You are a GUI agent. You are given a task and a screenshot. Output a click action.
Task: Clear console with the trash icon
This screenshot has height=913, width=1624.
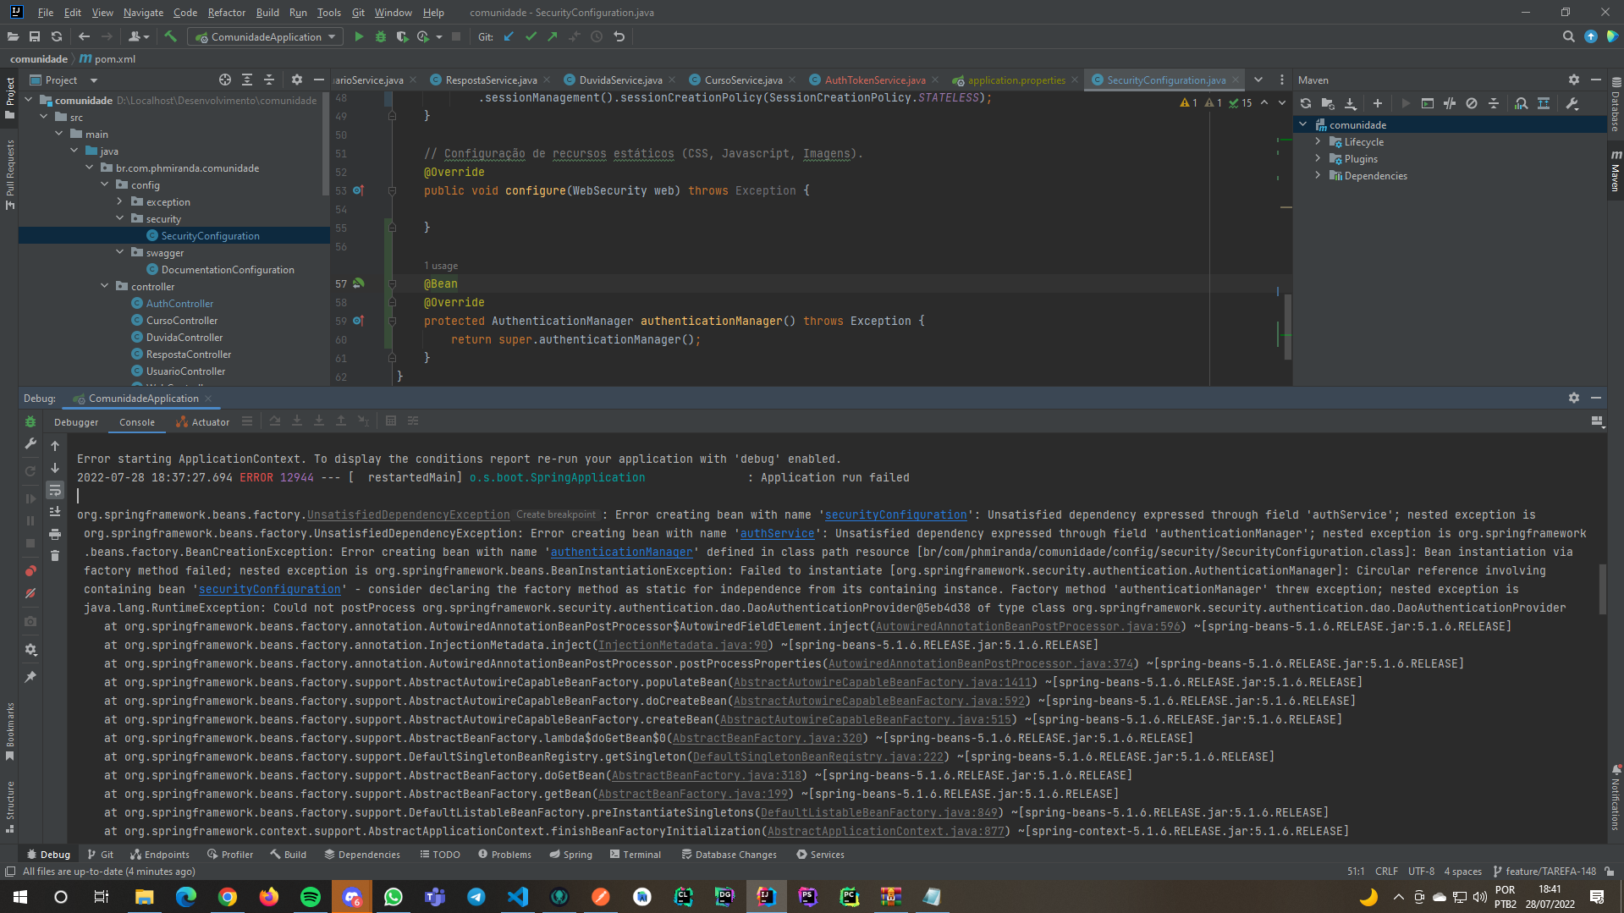point(55,556)
